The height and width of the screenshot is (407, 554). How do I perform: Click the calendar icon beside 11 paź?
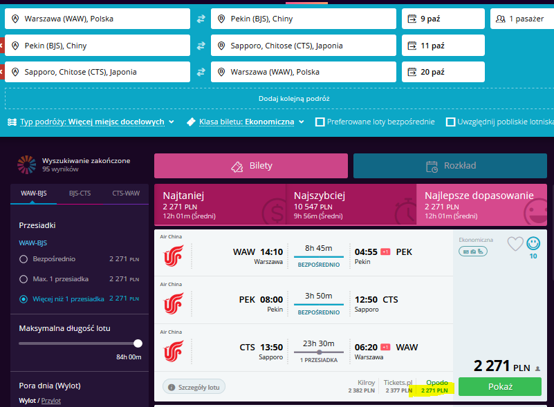click(x=412, y=46)
